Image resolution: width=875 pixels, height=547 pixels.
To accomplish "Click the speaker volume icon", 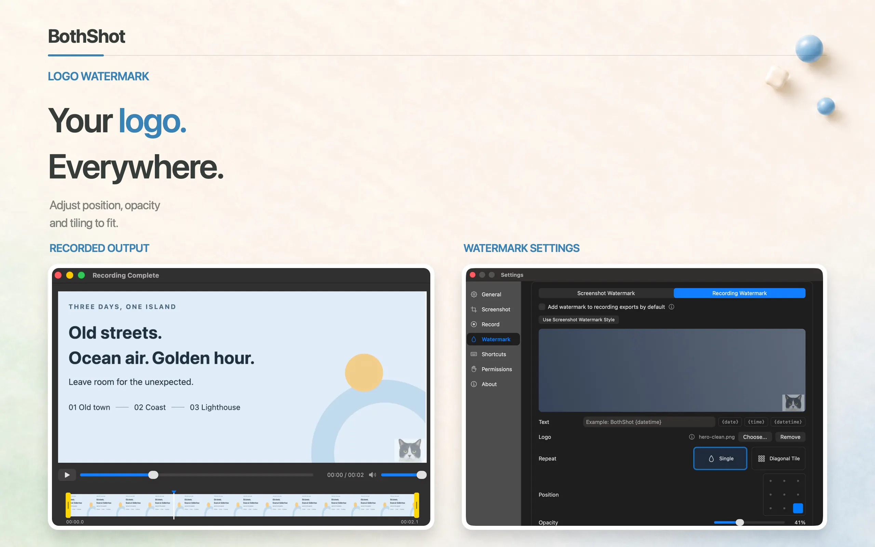I will [x=373, y=475].
